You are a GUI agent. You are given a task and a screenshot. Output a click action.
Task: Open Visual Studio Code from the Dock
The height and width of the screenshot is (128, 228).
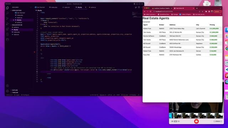227,70
